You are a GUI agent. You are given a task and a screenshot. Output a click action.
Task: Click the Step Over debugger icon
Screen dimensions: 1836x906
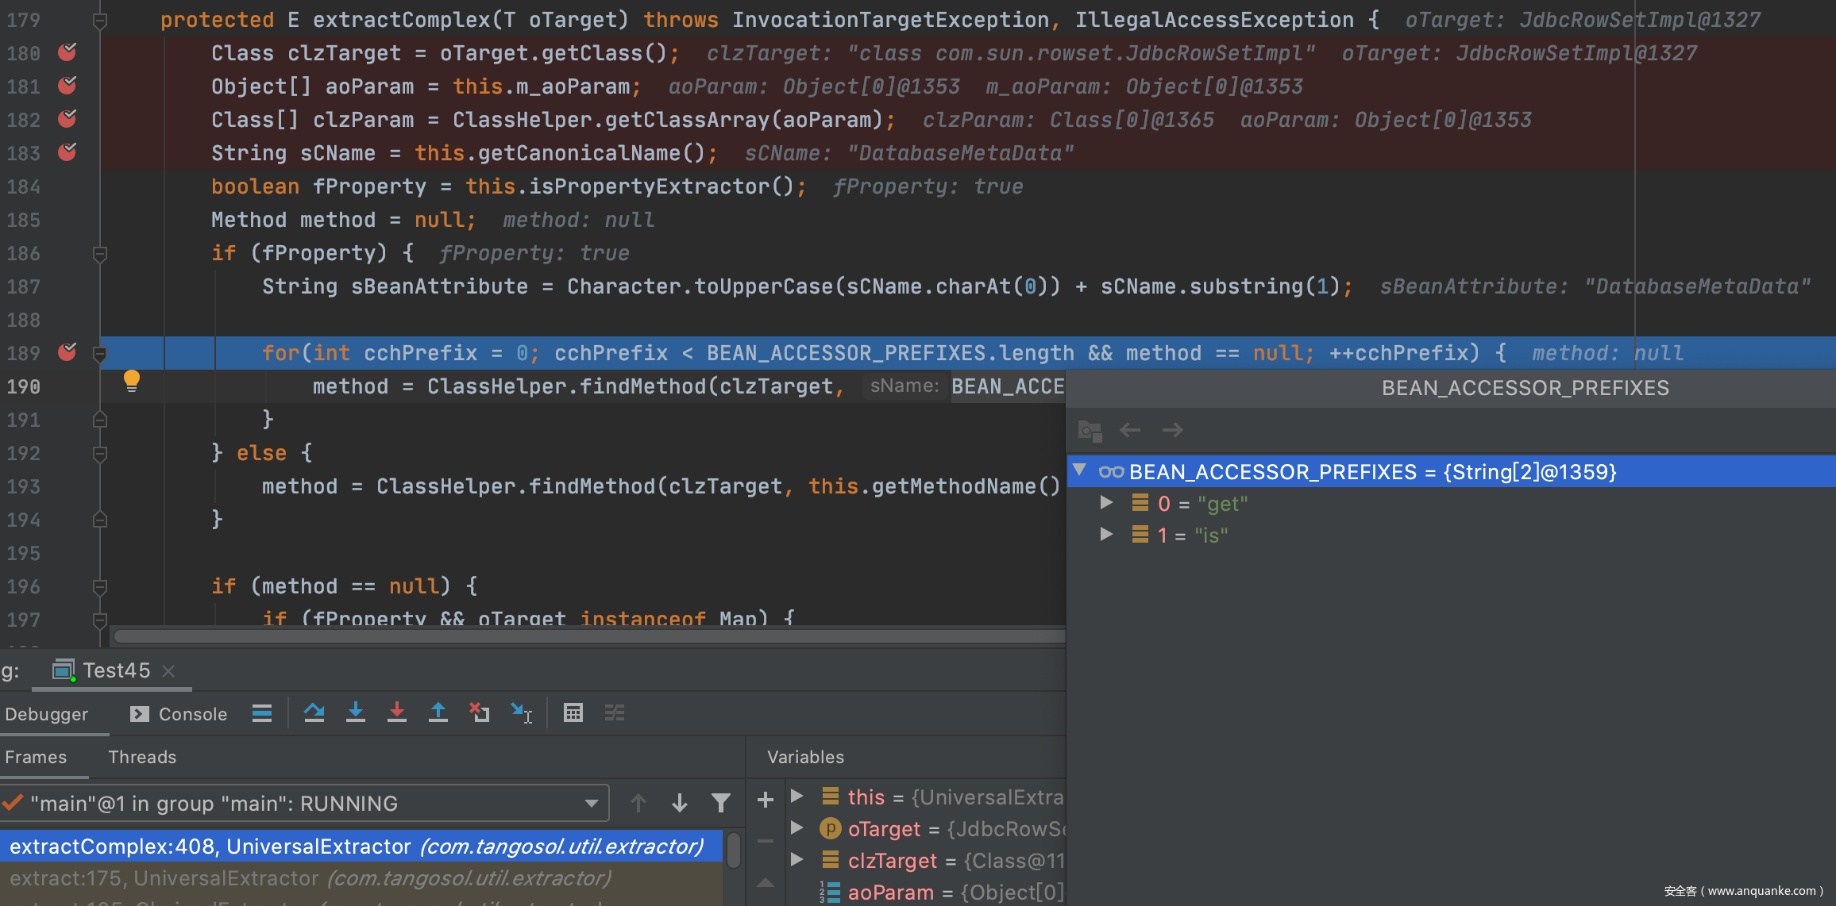pos(314,713)
